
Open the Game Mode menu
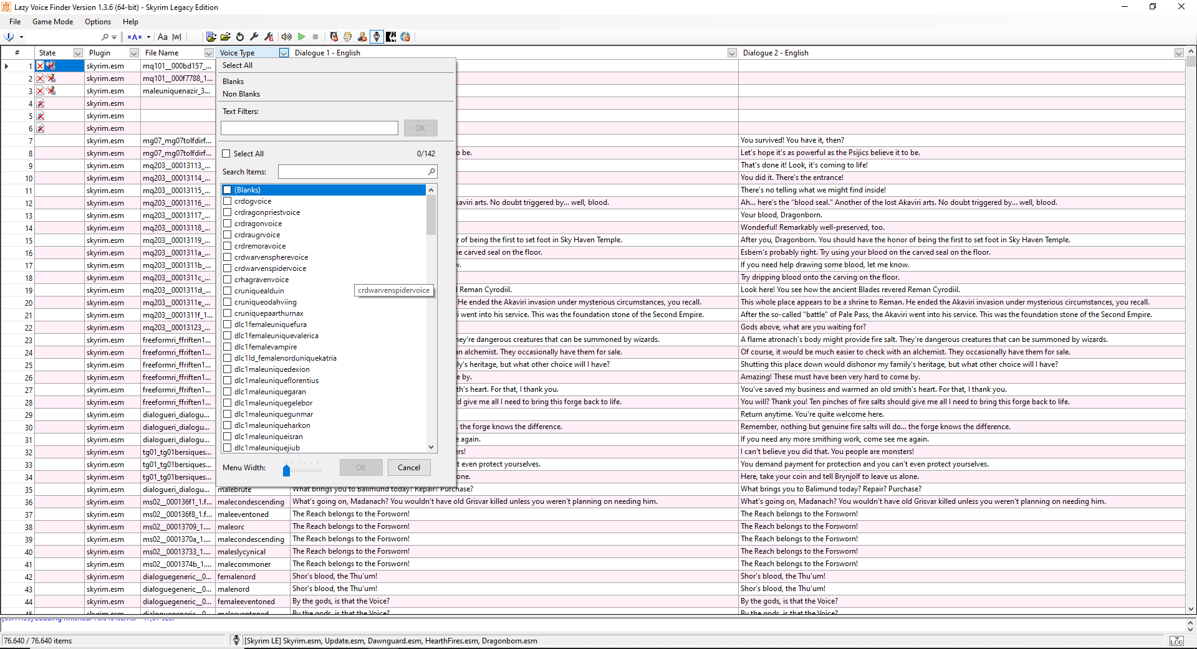click(52, 21)
